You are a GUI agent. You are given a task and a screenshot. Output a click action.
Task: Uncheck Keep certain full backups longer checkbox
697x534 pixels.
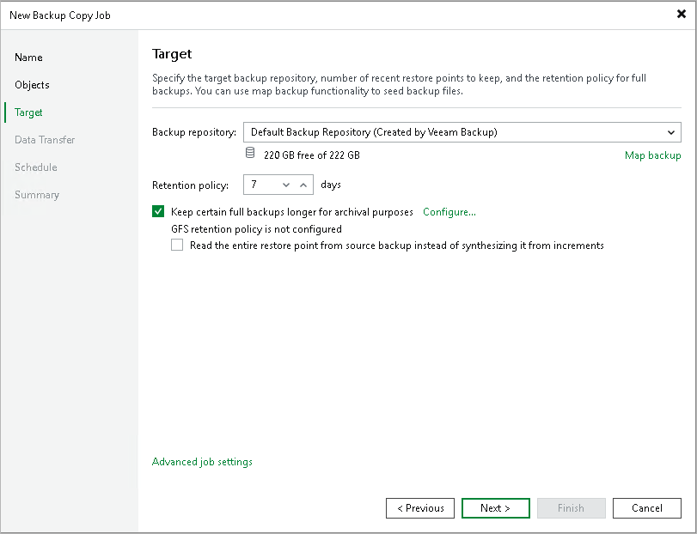[x=158, y=211]
